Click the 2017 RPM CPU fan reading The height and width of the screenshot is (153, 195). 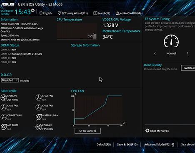pyautogui.click(x=13, y=100)
